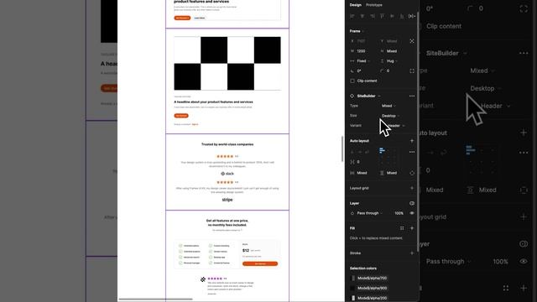Viewport: 537px width, 302px height.
Task: Align selection left in Design panel
Action: (352, 16)
